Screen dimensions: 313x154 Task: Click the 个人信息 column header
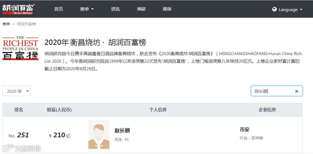158,110
